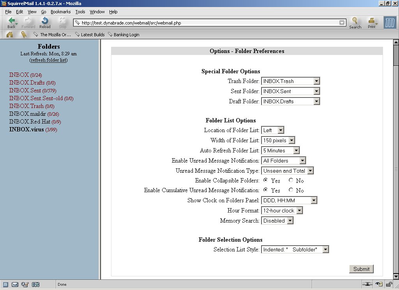Open the Draft Folder dropdown

tap(291, 101)
